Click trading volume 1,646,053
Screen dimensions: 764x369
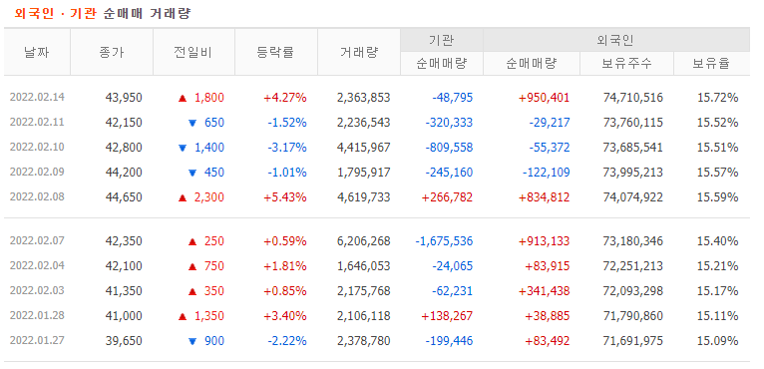(363, 266)
